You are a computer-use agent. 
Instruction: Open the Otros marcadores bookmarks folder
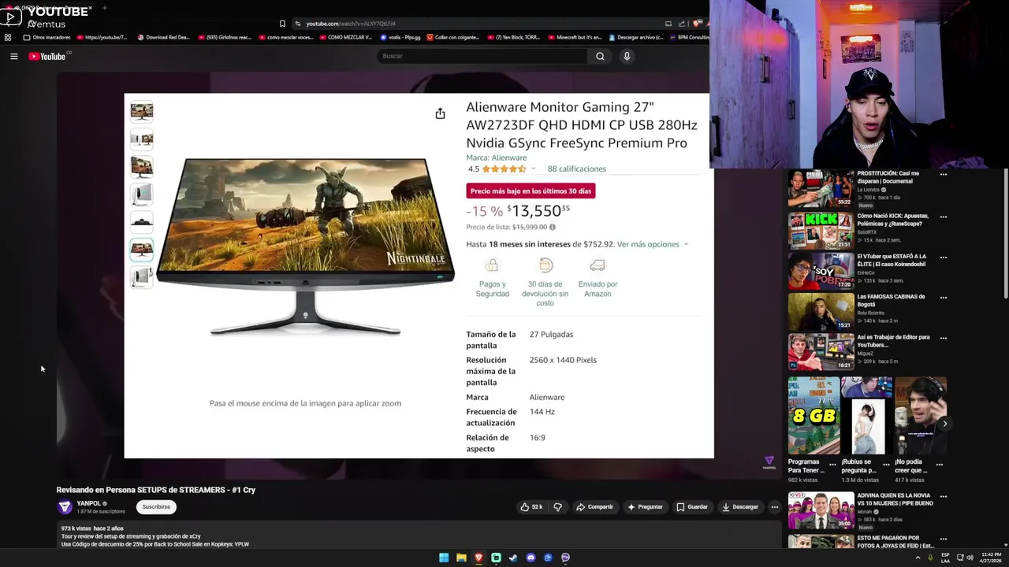coord(47,37)
